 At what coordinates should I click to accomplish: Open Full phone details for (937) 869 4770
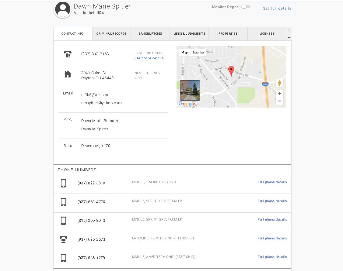pos(272,201)
